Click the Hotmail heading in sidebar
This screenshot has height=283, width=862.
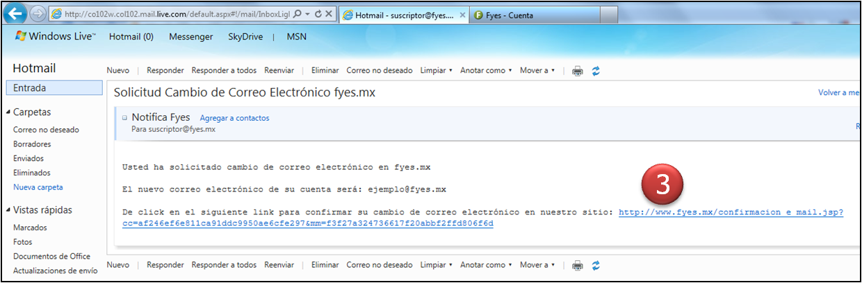34,68
